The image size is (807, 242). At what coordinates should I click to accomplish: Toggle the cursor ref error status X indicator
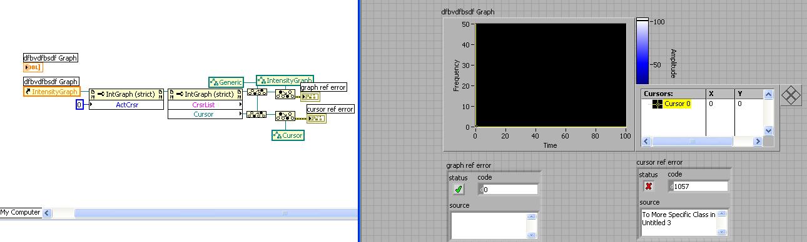coord(649,186)
